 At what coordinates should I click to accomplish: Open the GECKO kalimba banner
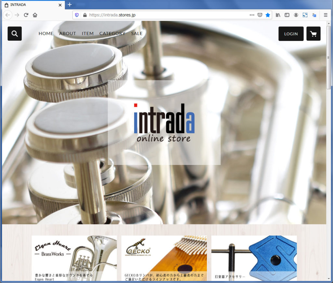point(164,258)
